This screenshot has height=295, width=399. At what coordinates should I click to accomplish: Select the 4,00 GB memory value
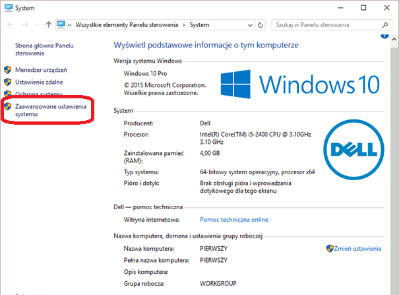coord(210,153)
